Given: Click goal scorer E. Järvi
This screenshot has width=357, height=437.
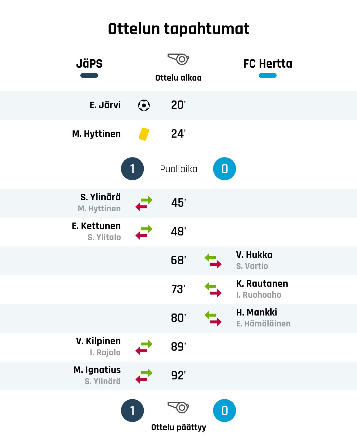Looking at the screenshot, I should coord(105,105).
